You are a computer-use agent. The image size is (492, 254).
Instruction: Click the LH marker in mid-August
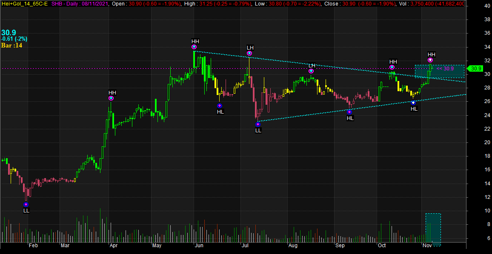pos(311,71)
